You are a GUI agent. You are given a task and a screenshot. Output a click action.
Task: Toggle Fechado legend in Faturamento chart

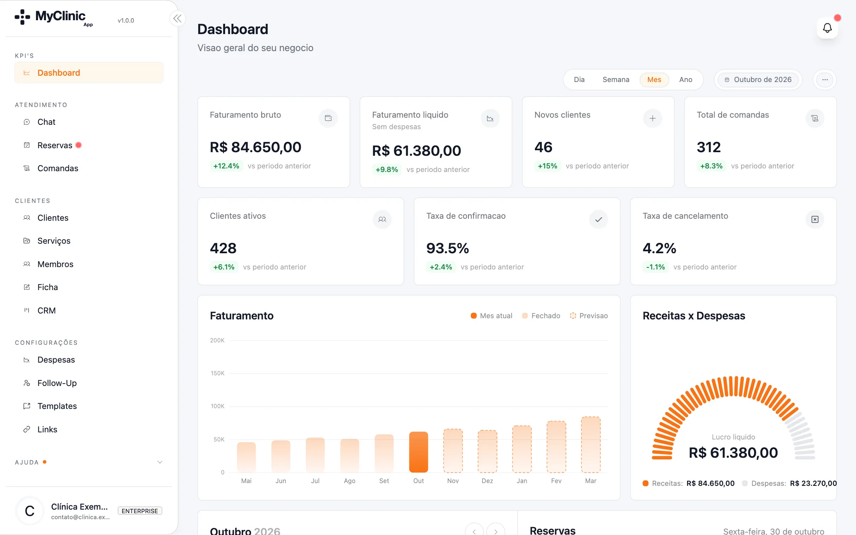(541, 316)
